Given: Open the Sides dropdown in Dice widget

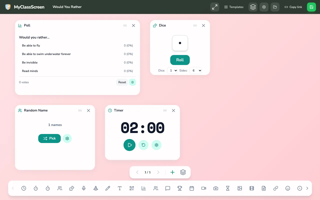Looking at the screenshot, I should pos(195,70).
